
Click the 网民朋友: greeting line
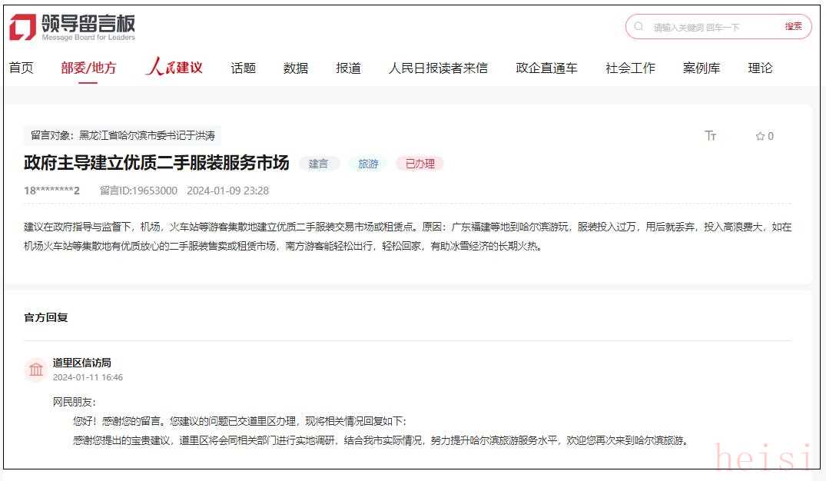(75, 402)
